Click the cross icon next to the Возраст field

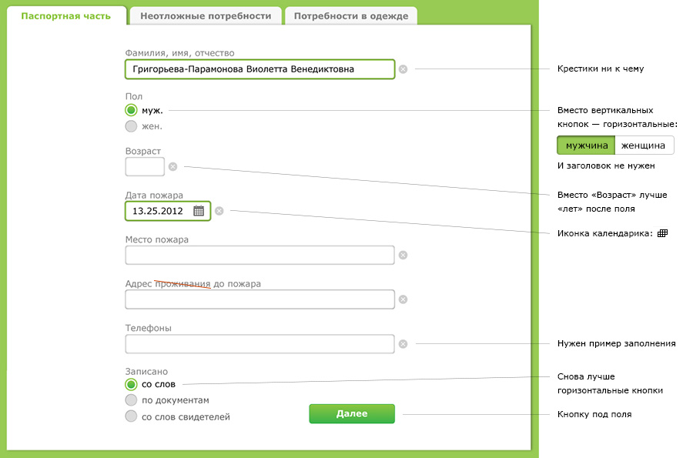pyautogui.click(x=172, y=166)
